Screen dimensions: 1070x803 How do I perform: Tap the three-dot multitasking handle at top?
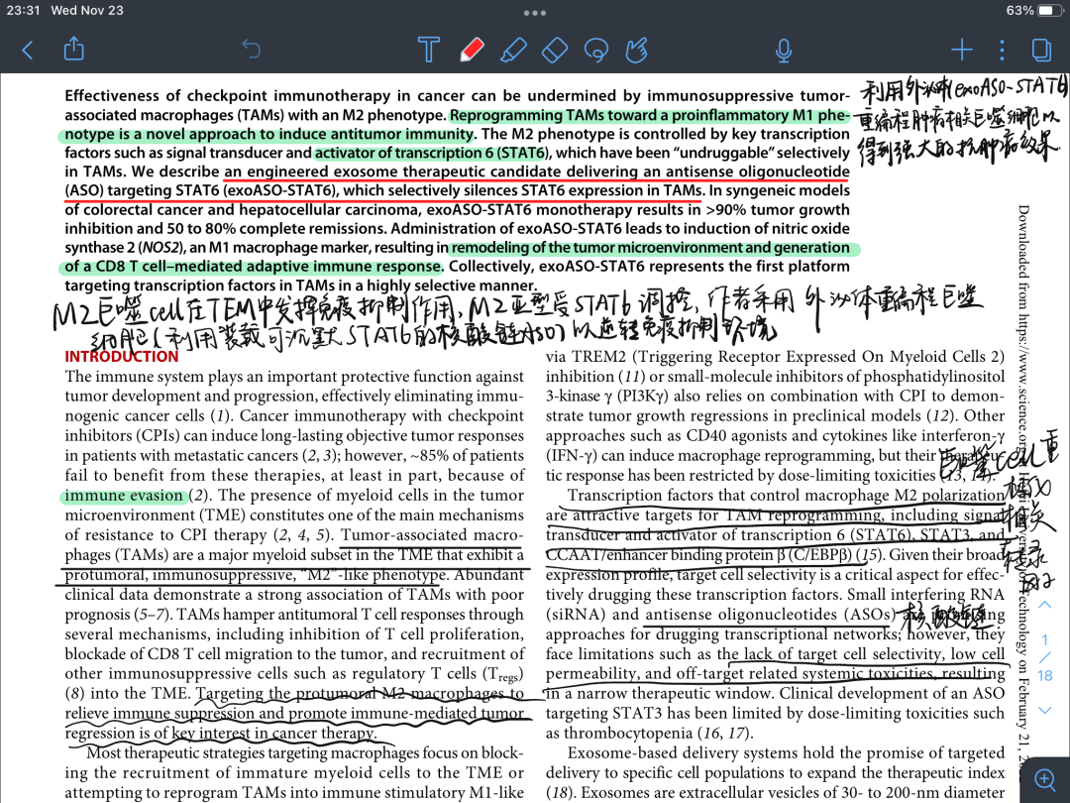point(534,12)
